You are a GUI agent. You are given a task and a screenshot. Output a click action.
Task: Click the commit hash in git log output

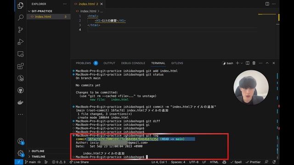(x=123, y=139)
